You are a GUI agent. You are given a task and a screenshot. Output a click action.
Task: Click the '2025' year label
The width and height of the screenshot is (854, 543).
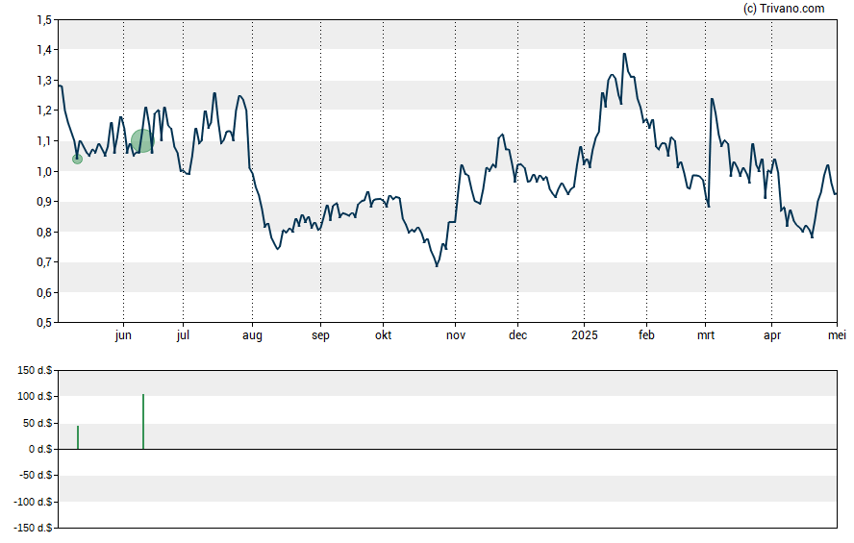click(x=585, y=335)
